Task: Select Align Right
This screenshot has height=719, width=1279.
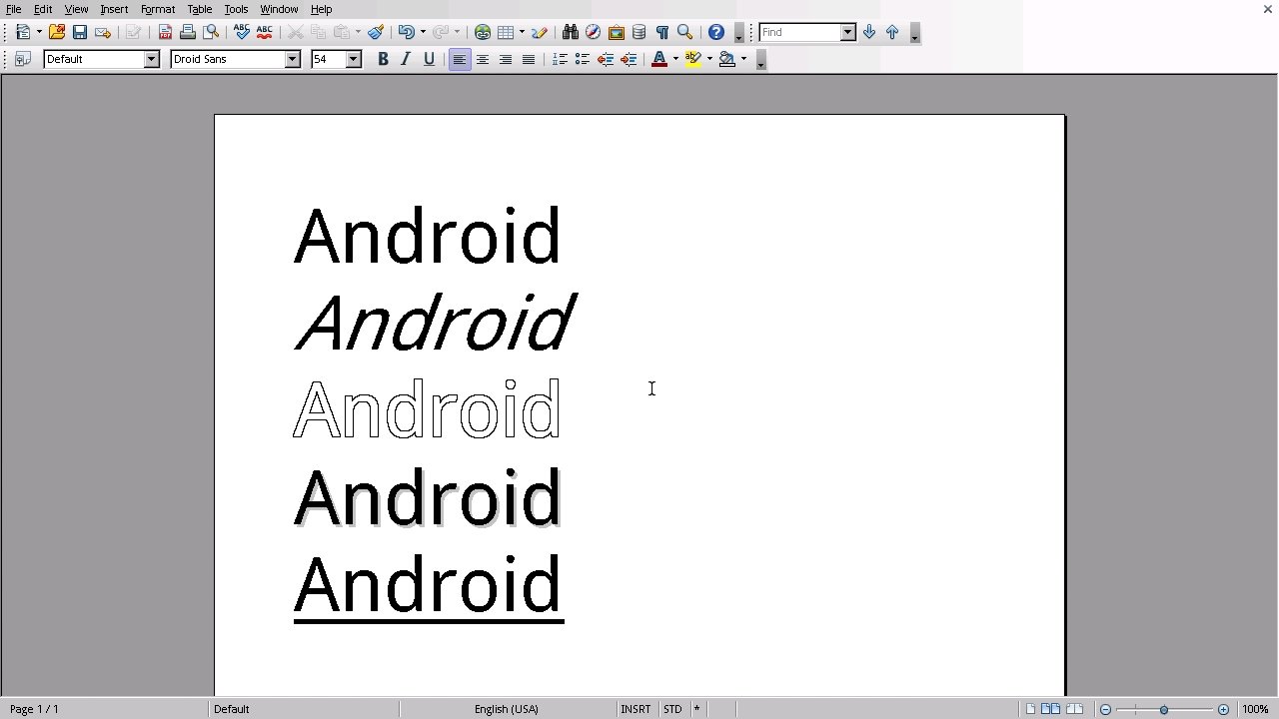Action: (506, 59)
